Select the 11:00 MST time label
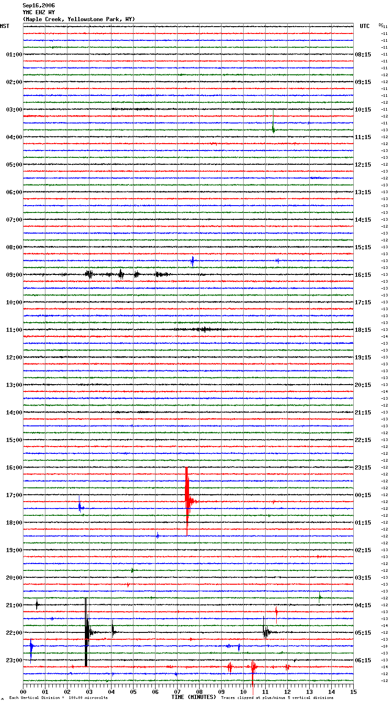 tap(14, 330)
